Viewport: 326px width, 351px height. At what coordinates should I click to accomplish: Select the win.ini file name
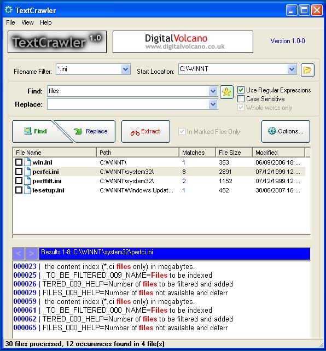pyautogui.click(x=42, y=162)
